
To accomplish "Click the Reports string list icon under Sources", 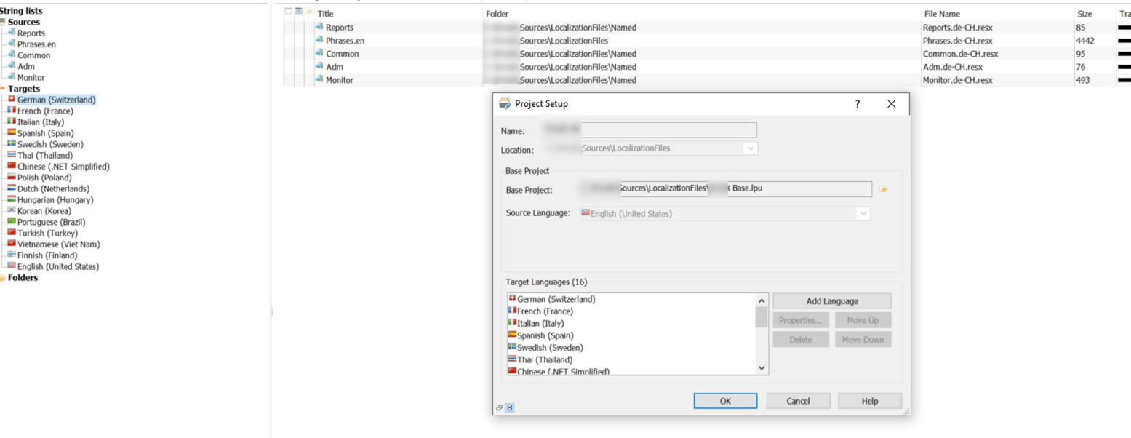I will click(10, 33).
